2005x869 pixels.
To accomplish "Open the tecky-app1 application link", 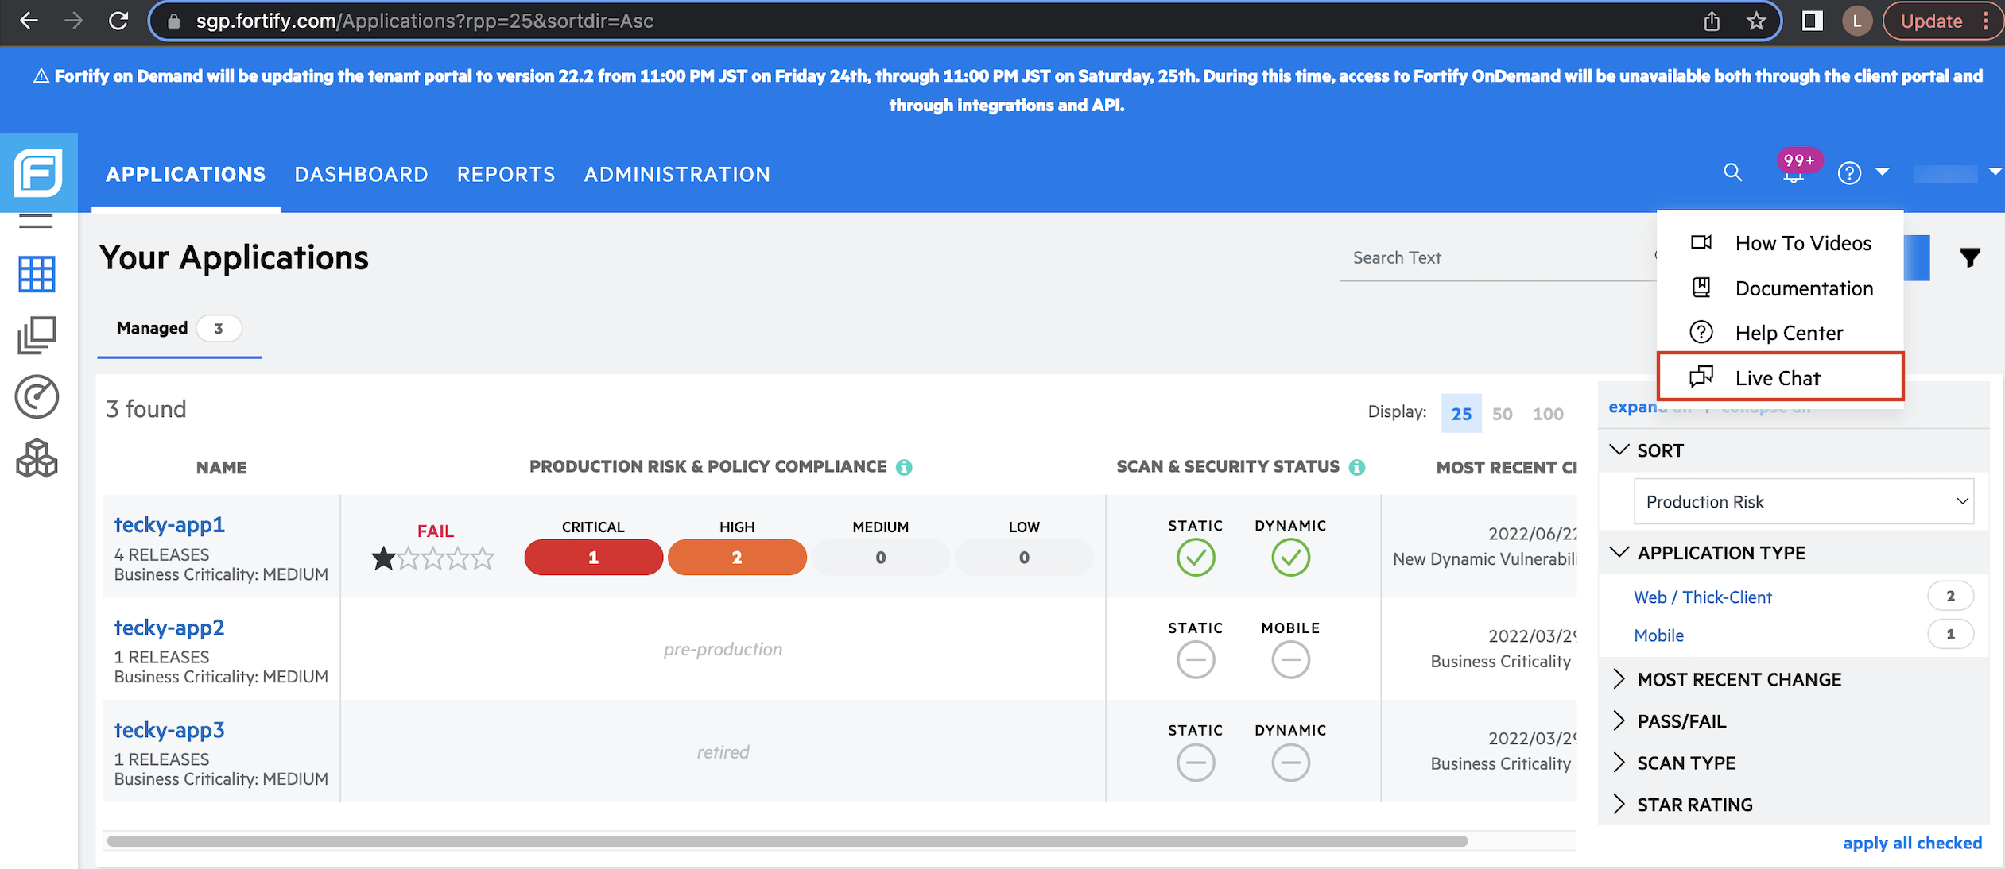I will point(169,524).
